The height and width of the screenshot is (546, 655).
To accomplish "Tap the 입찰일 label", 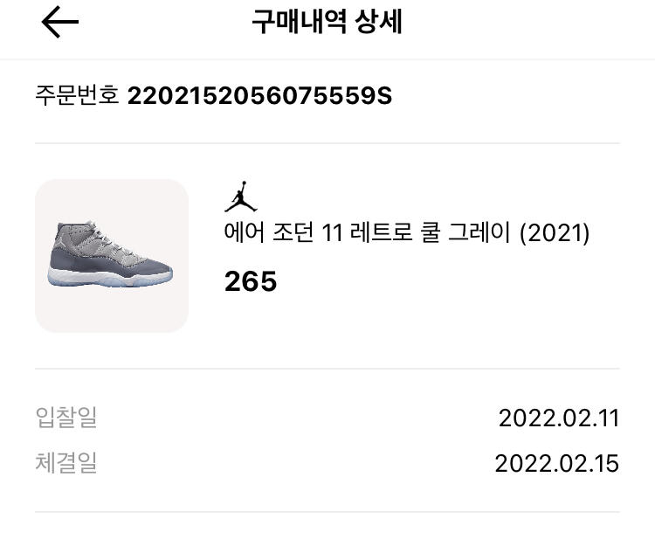I will [x=66, y=418].
